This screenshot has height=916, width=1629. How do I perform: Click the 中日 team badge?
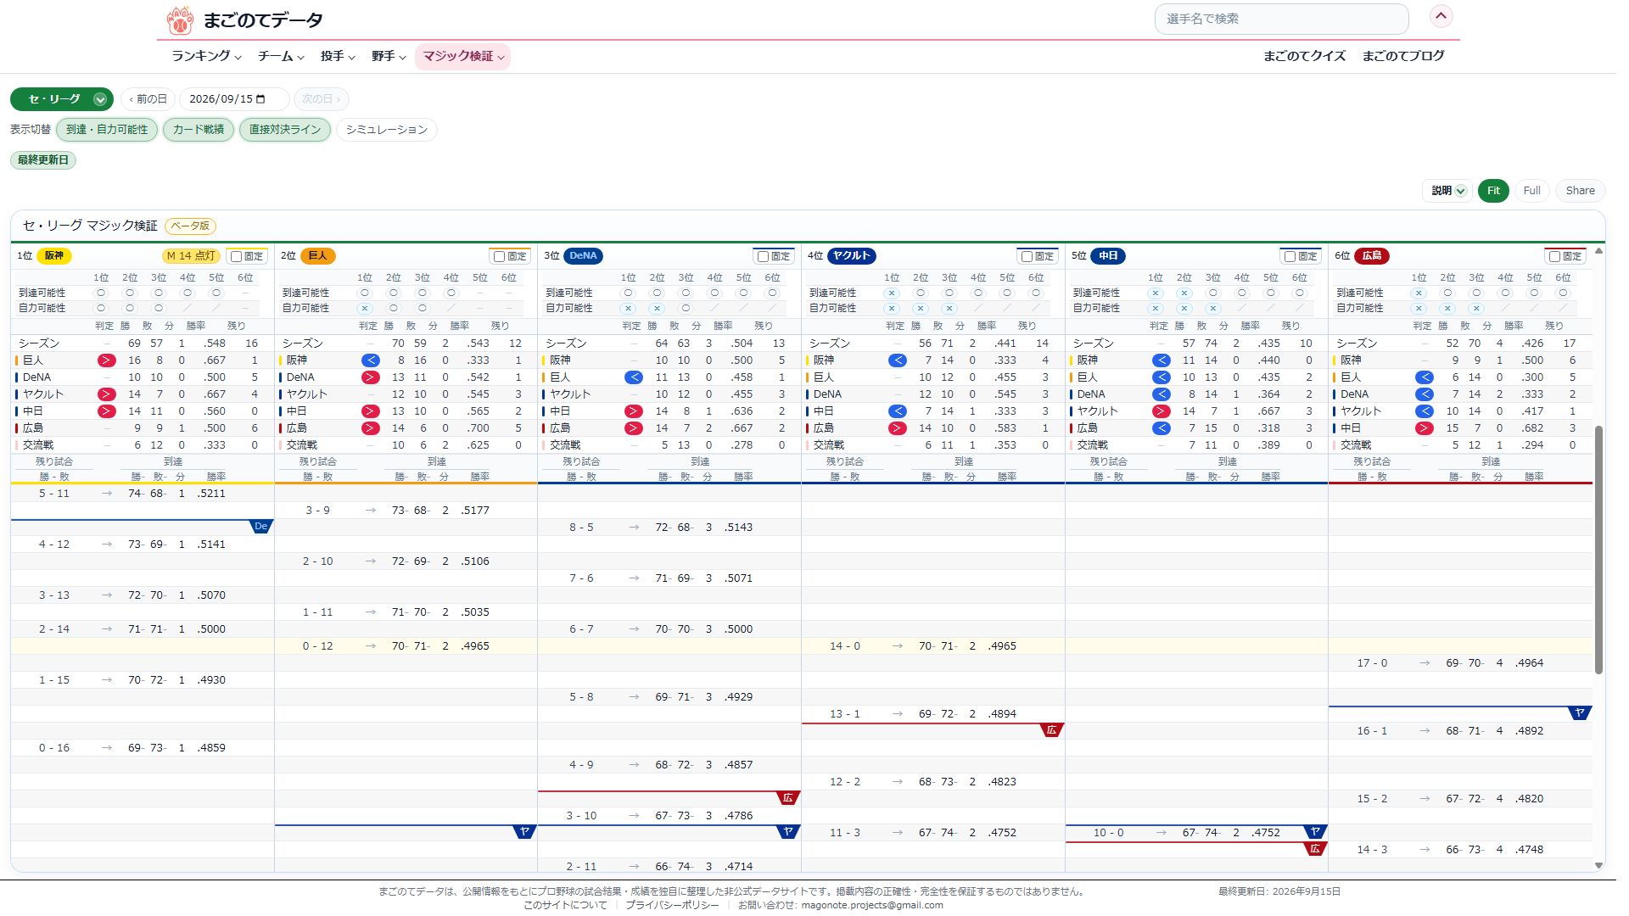(x=1108, y=256)
